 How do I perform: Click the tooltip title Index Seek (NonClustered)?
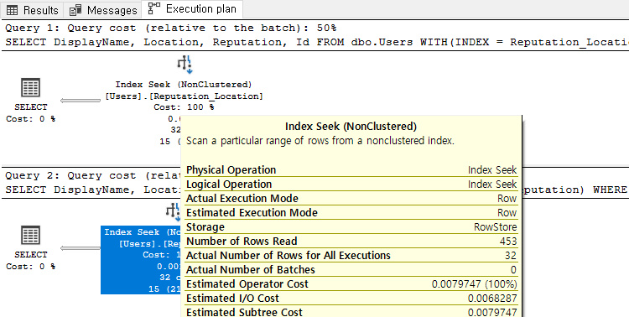(351, 127)
